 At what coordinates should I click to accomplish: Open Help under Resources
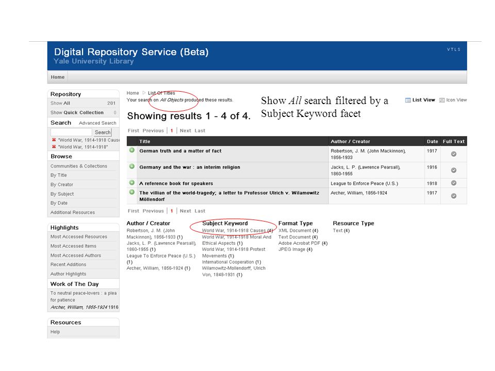point(55,332)
